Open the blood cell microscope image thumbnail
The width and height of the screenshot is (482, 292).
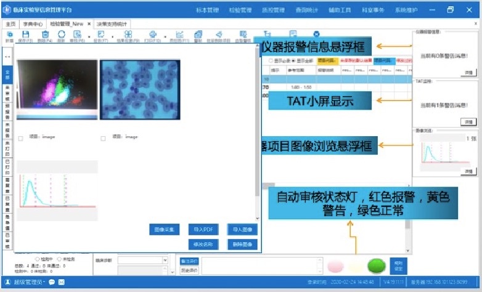click(139, 88)
